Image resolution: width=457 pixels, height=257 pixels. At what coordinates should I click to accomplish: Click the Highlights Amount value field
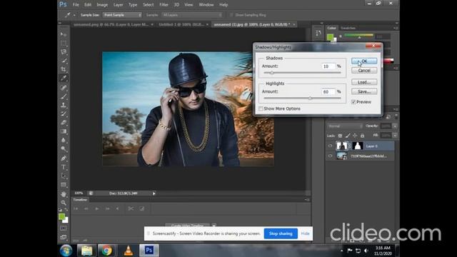[x=328, y=92]
